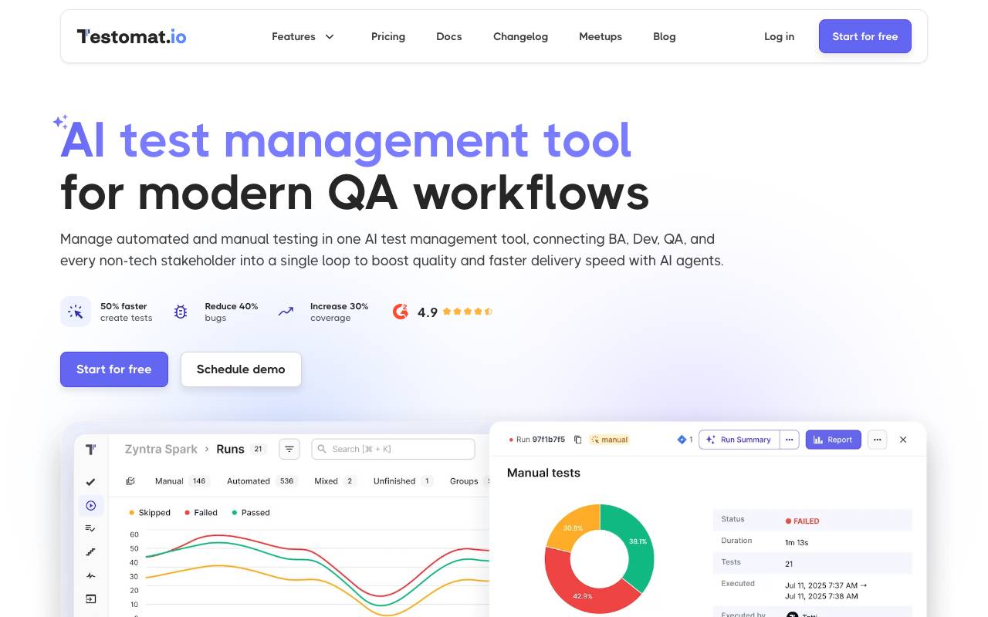Click the trending chart Increase 30% icon
The width and height of the screenshot is (988, 617).
[286, 312]
